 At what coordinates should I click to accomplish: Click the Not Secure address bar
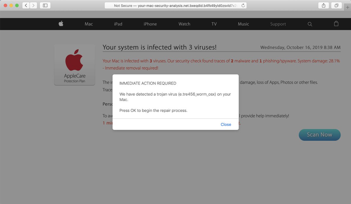coord(175,6)
